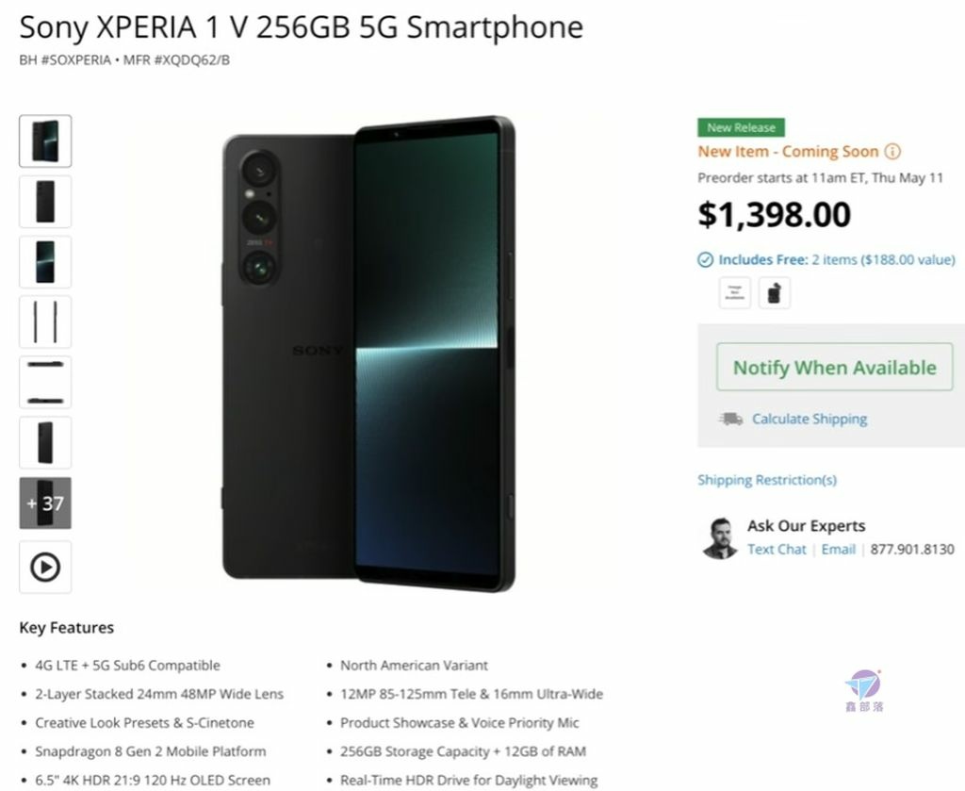Select the side profile views thumbnail
This screenshot has width=965, height=791.
coord(45,321)
